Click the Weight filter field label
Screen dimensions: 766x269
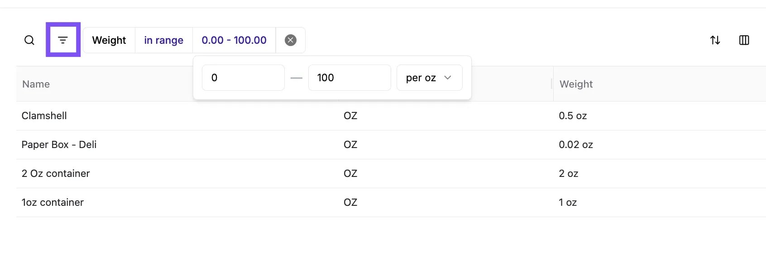[x=109, y=40]
